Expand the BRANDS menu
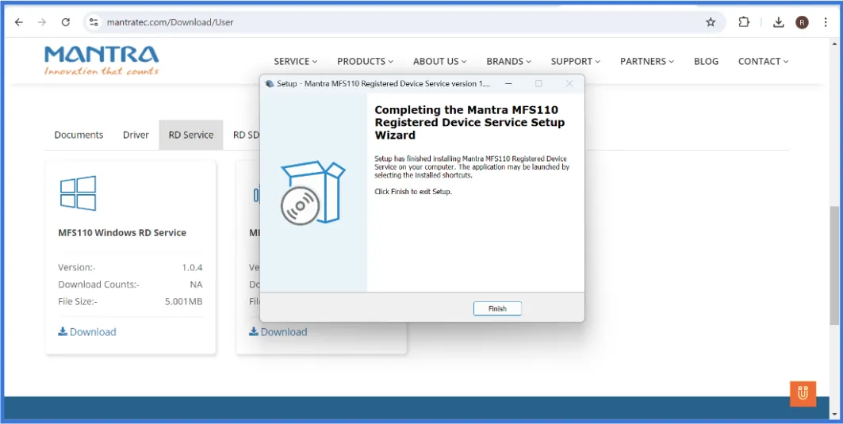 click(508, 61)
